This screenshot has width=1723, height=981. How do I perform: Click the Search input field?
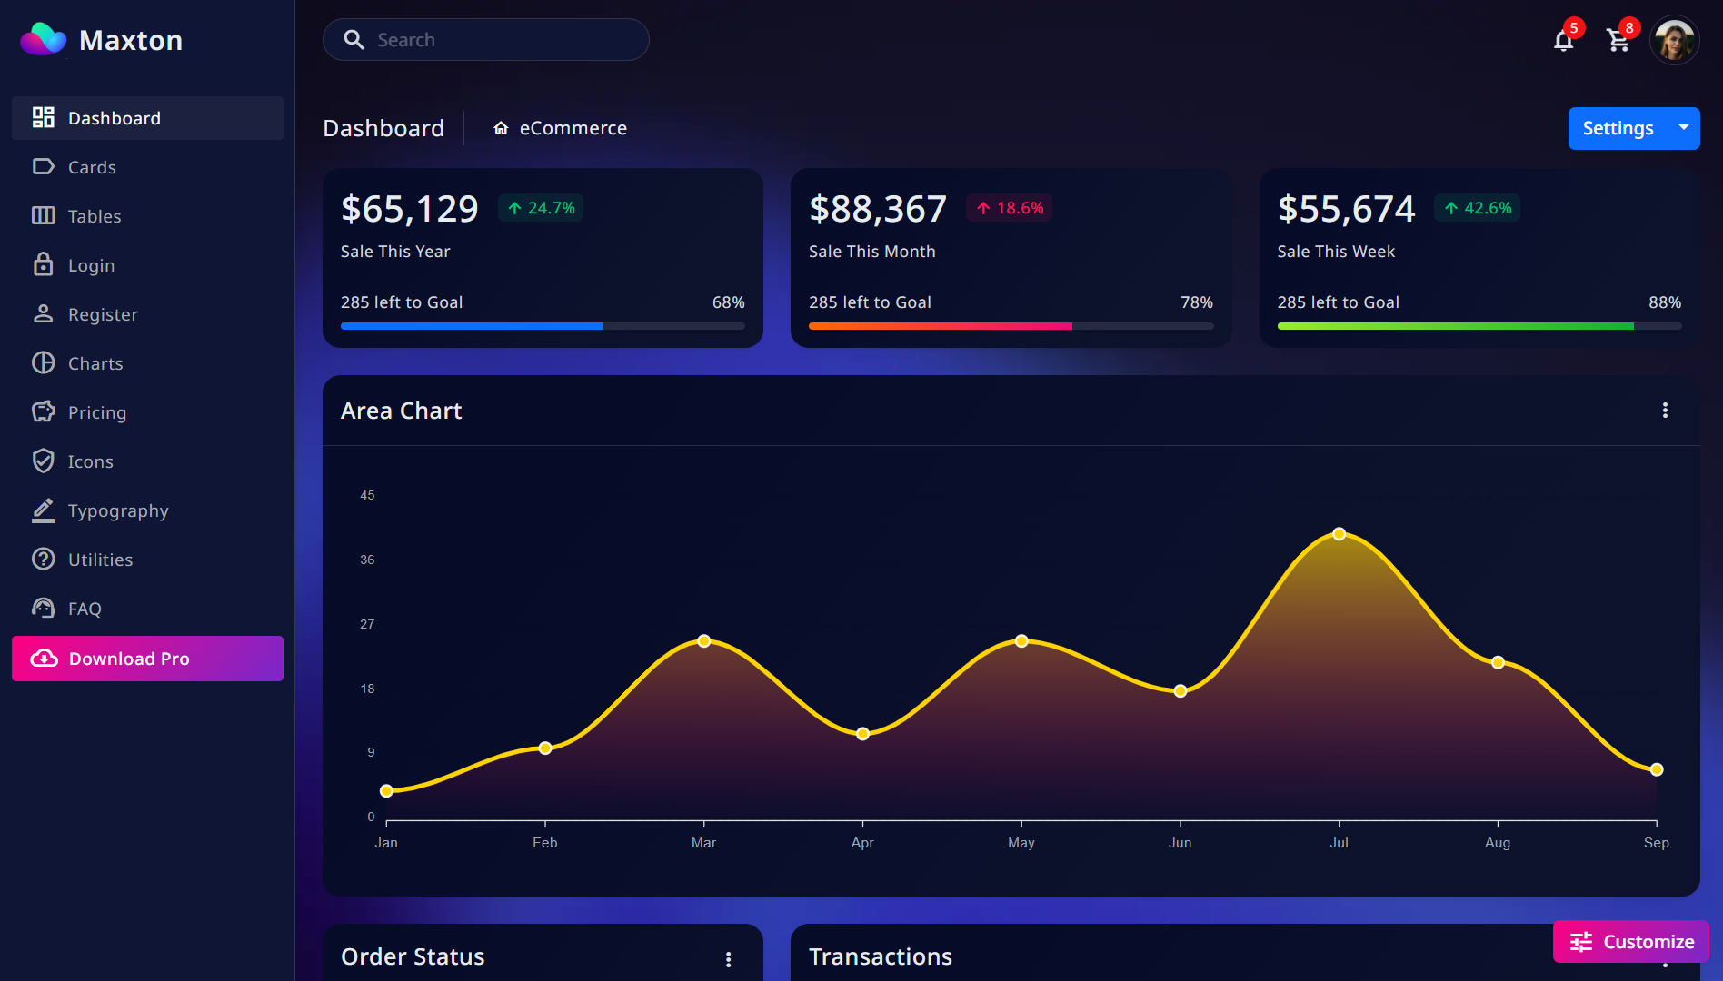pyautogui.click(x=486, y=40)
